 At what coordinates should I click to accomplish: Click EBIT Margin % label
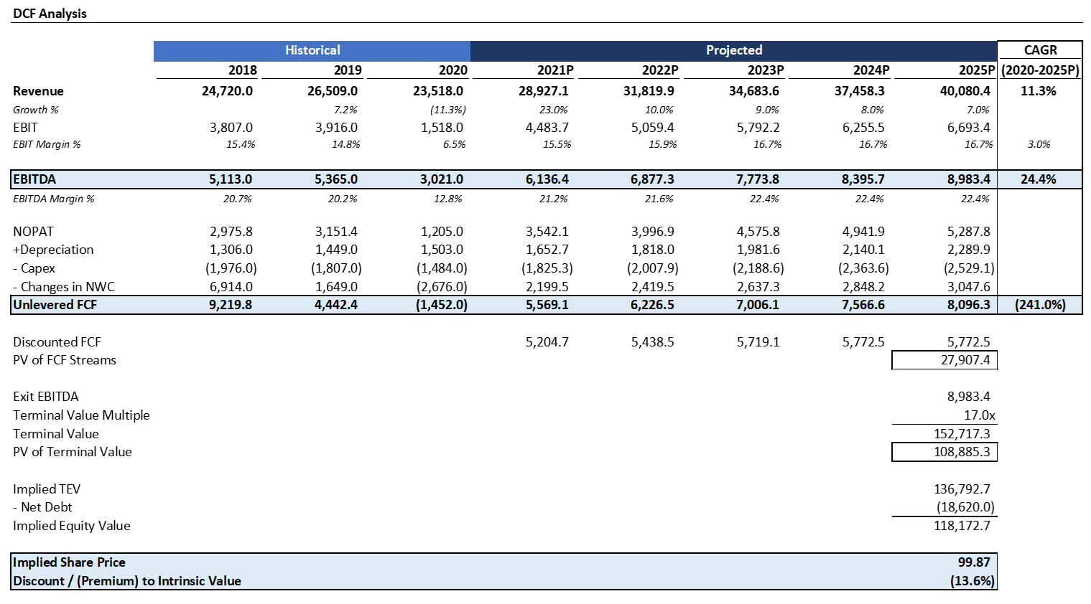(47, 144)
